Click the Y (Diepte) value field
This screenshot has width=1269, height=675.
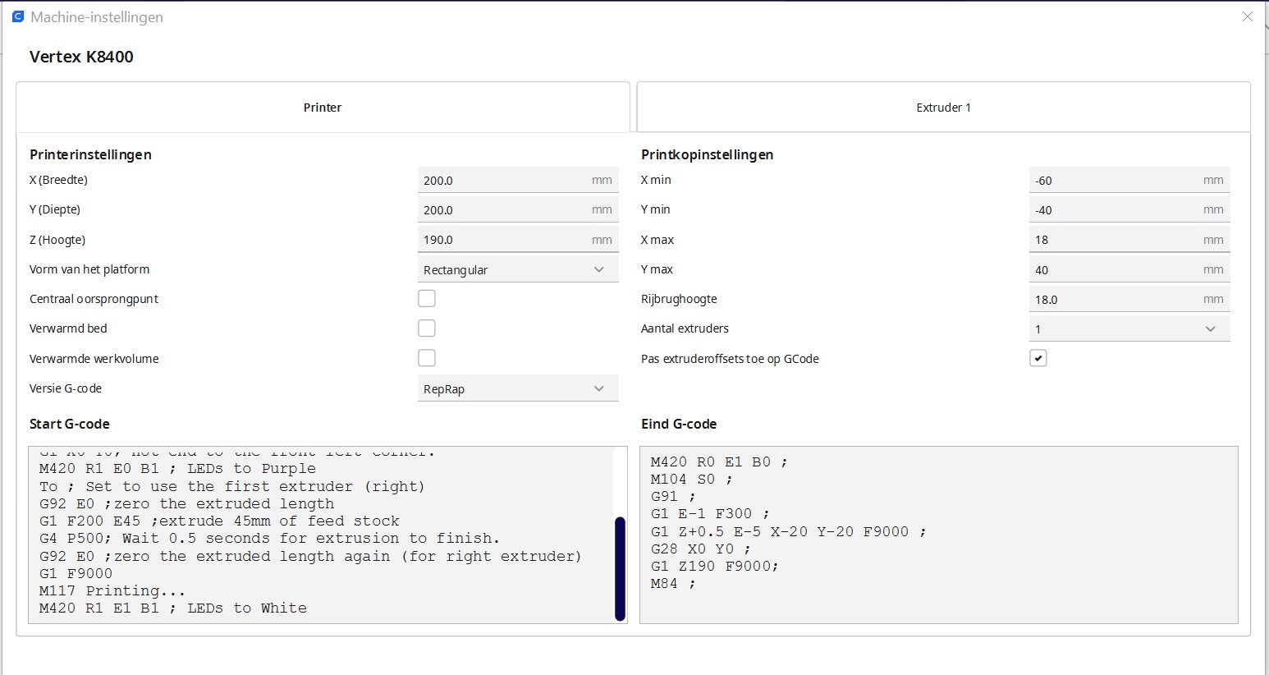pyautogui.click(x=518, y=209)
